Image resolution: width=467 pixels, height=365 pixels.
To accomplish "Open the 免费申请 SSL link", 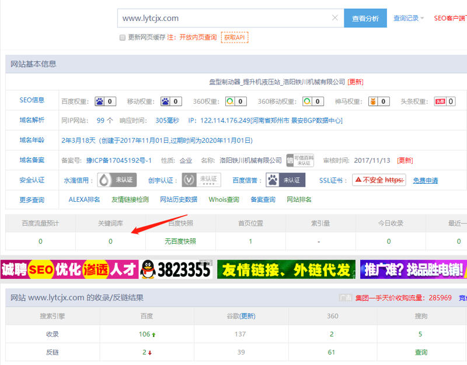I will coord(426,181).
